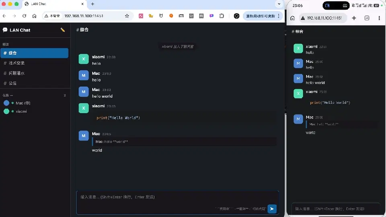Click the pink extension icon
386x217 pixels.
(x=141, y=16)
